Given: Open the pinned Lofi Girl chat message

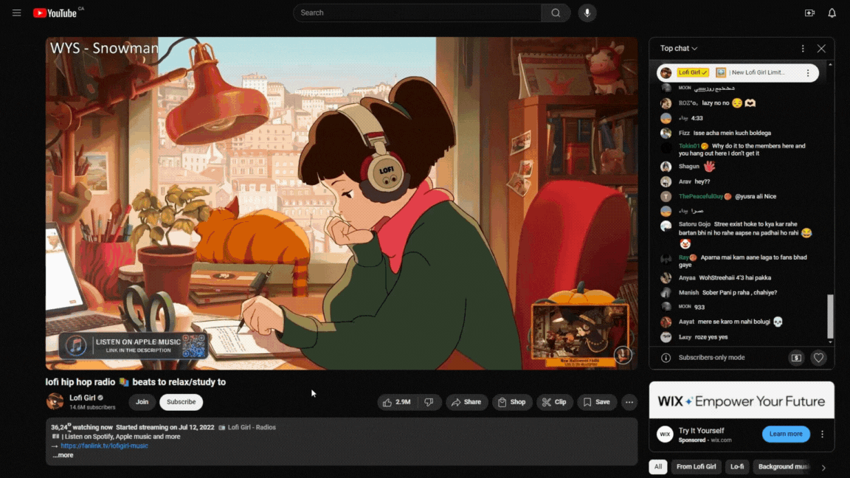Looking at the screenshot, I should point(737,72).
